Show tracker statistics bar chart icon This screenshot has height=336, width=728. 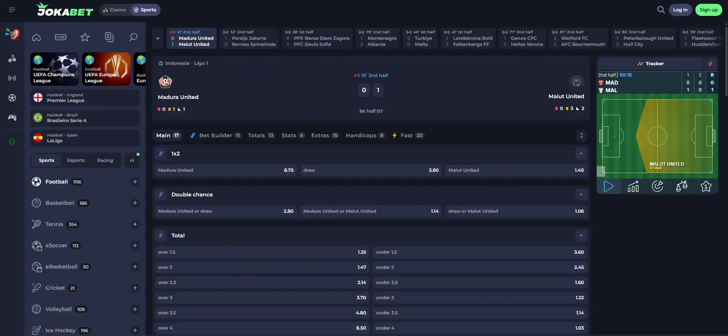point(633,186)
